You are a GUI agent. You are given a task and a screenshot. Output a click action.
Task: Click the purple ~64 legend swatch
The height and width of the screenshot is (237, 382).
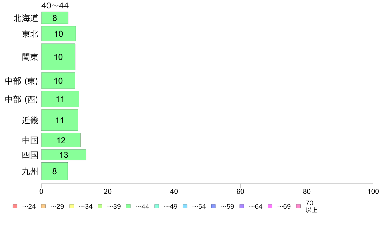[x=242, y=206]
